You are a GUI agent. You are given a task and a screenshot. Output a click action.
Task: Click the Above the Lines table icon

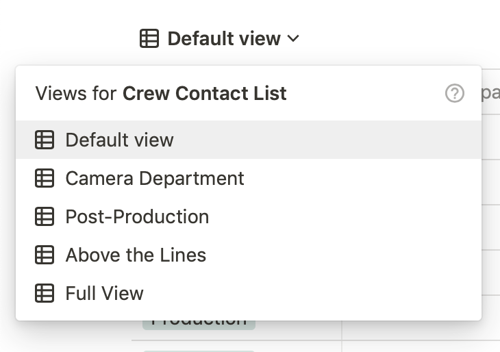(x=45, y=255)
